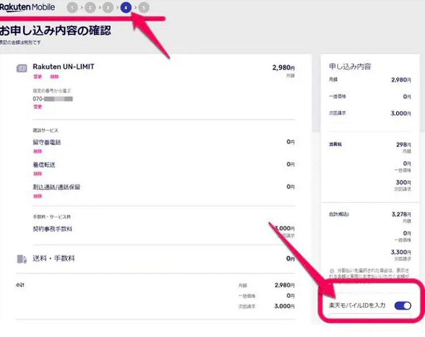This screenshot has height=337, width=425.
Task: Delete the 着信転送 call forwarding service
Action: [x=37, y=174]
